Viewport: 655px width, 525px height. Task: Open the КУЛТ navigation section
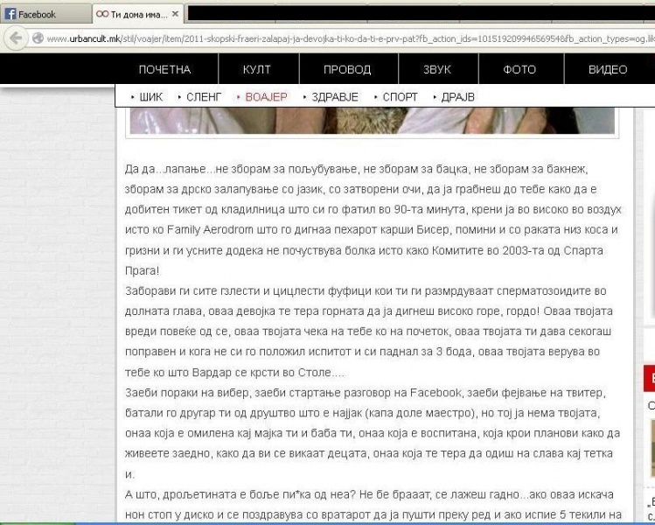256,70
